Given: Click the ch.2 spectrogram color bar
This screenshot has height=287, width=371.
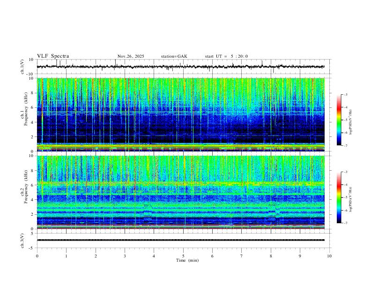Looking at the screenshot, I should [x=339, y=197].
